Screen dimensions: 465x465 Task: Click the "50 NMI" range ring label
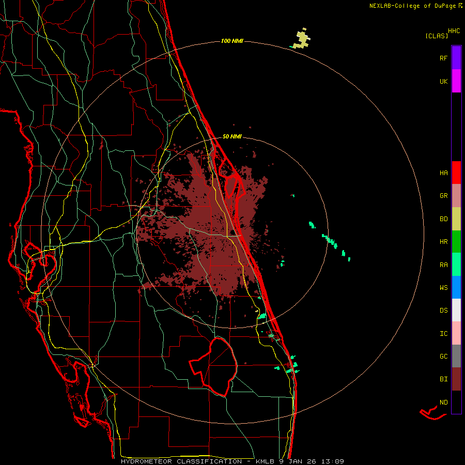coord(232,136)
